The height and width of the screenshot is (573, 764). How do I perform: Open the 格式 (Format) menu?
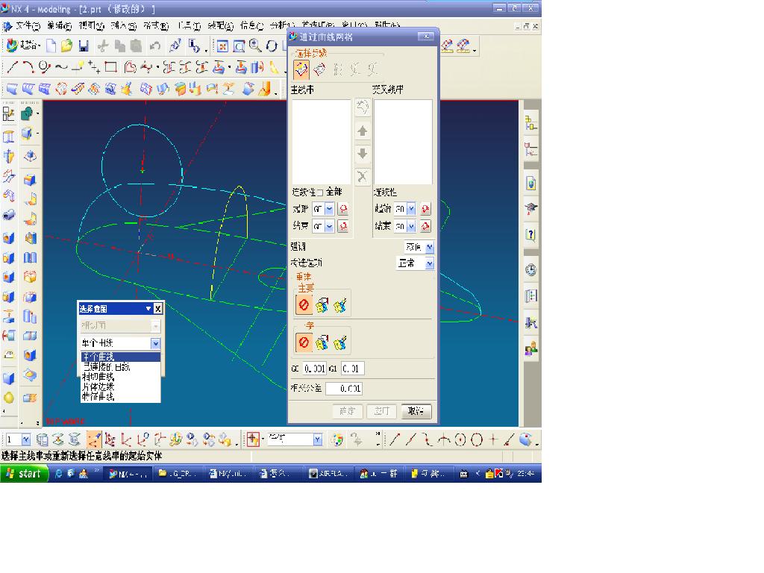click(x=155, y=25)
